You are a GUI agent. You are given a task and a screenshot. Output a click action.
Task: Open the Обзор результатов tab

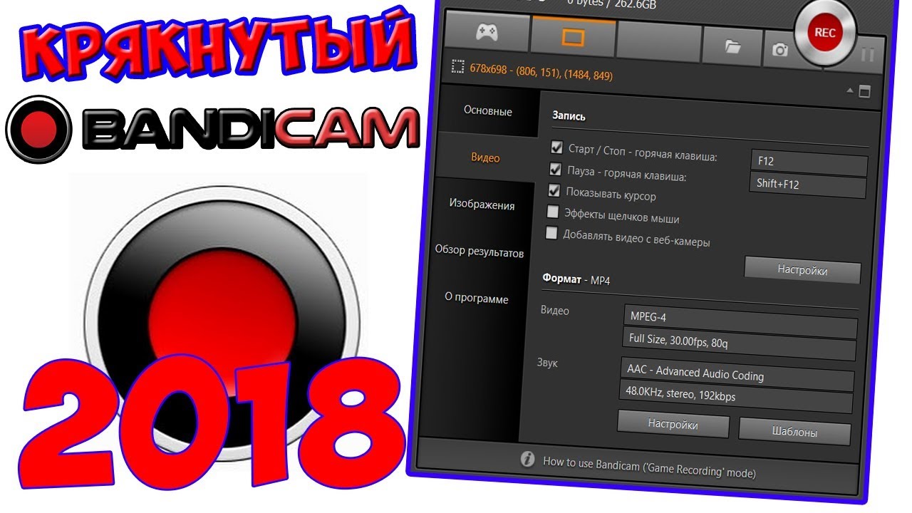point(480,252)
